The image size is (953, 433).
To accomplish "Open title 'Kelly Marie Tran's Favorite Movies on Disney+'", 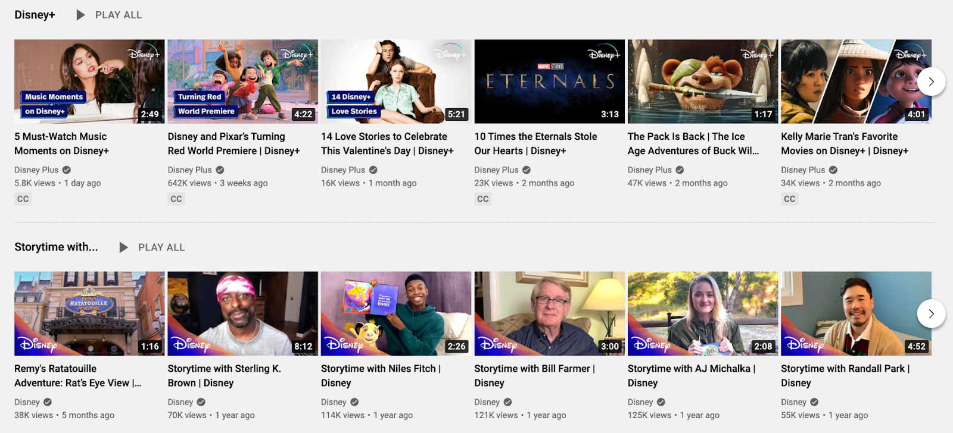I will point(845,143).
